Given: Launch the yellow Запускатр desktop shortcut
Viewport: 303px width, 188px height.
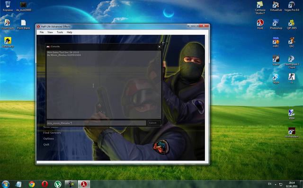Looking at the screenshot, I should pyautogui.click(x=8, y=42).
